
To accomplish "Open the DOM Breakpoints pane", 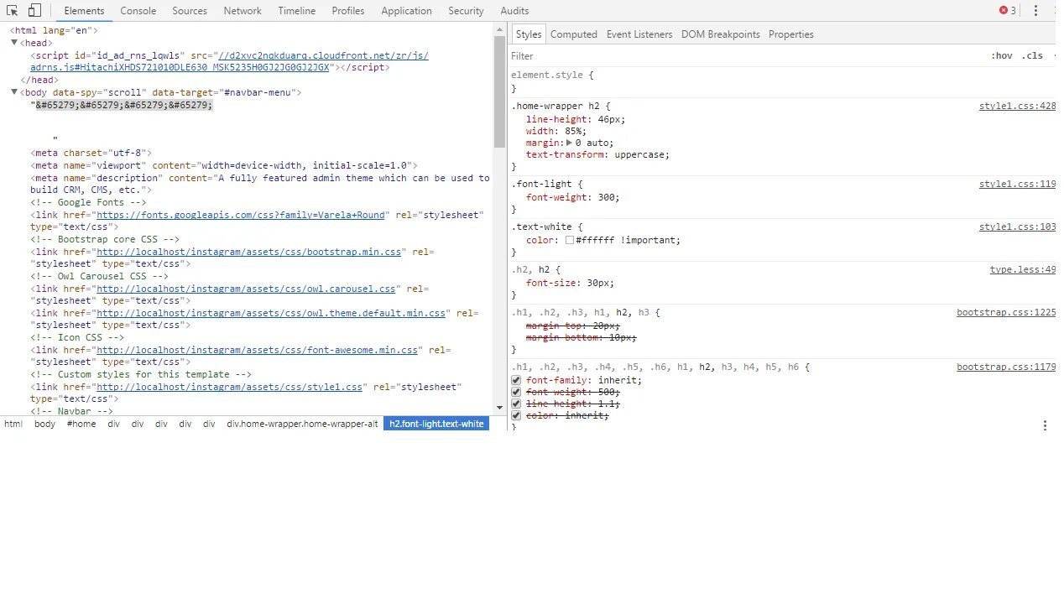I will pos(721,34).
